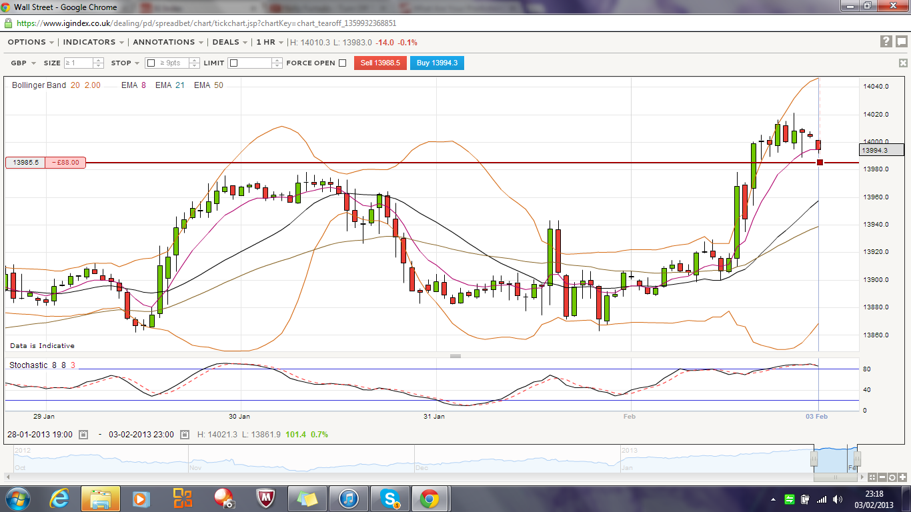Viewport: 911px width, 512px height.
Task: Open the help question mark icon
Action: tap(886, 41)
